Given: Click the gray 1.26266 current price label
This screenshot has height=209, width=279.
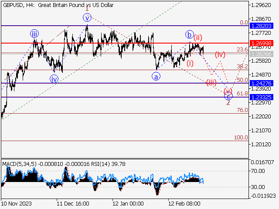Looking at the screenshot, I should (261, 54).
